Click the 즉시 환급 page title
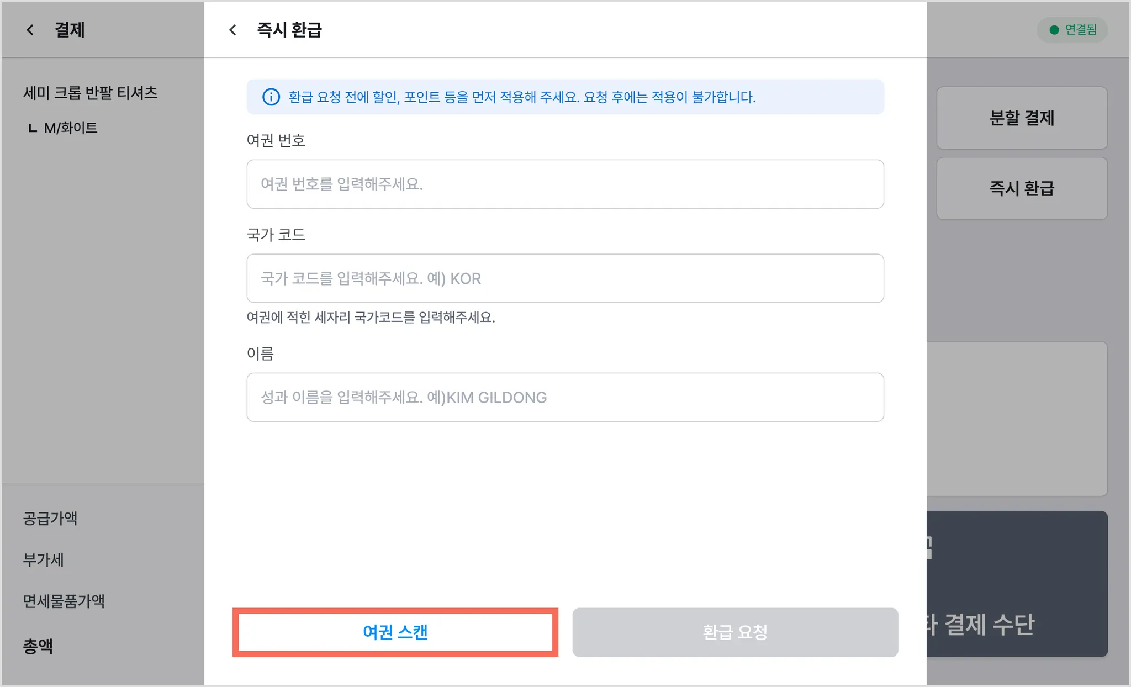This screenshot has width=1131, height=687. [x=289, y=30]
